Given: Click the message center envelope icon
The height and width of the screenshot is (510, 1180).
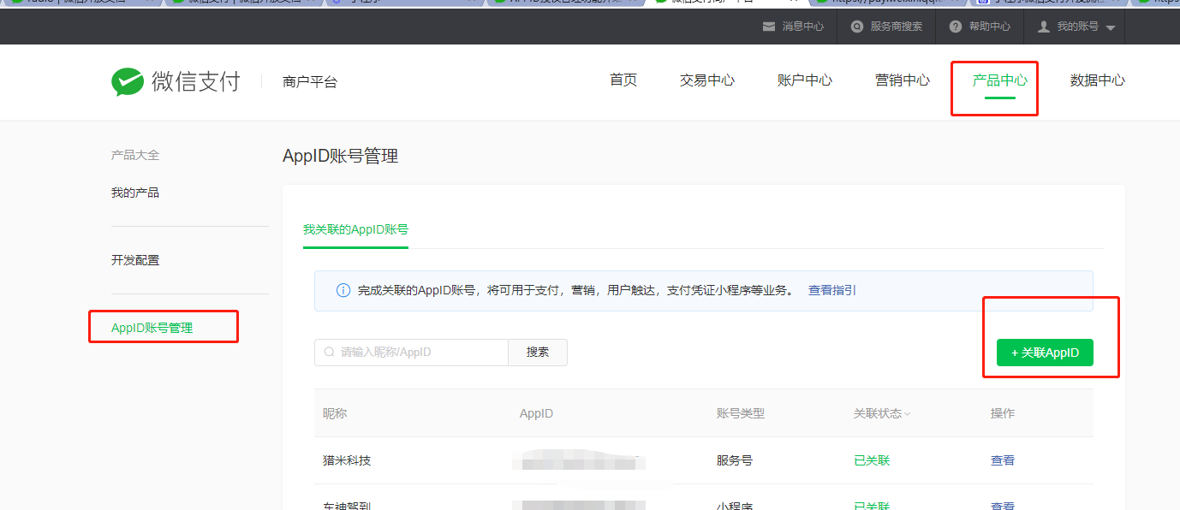Looking at the screenshot, I should point(769,27).
